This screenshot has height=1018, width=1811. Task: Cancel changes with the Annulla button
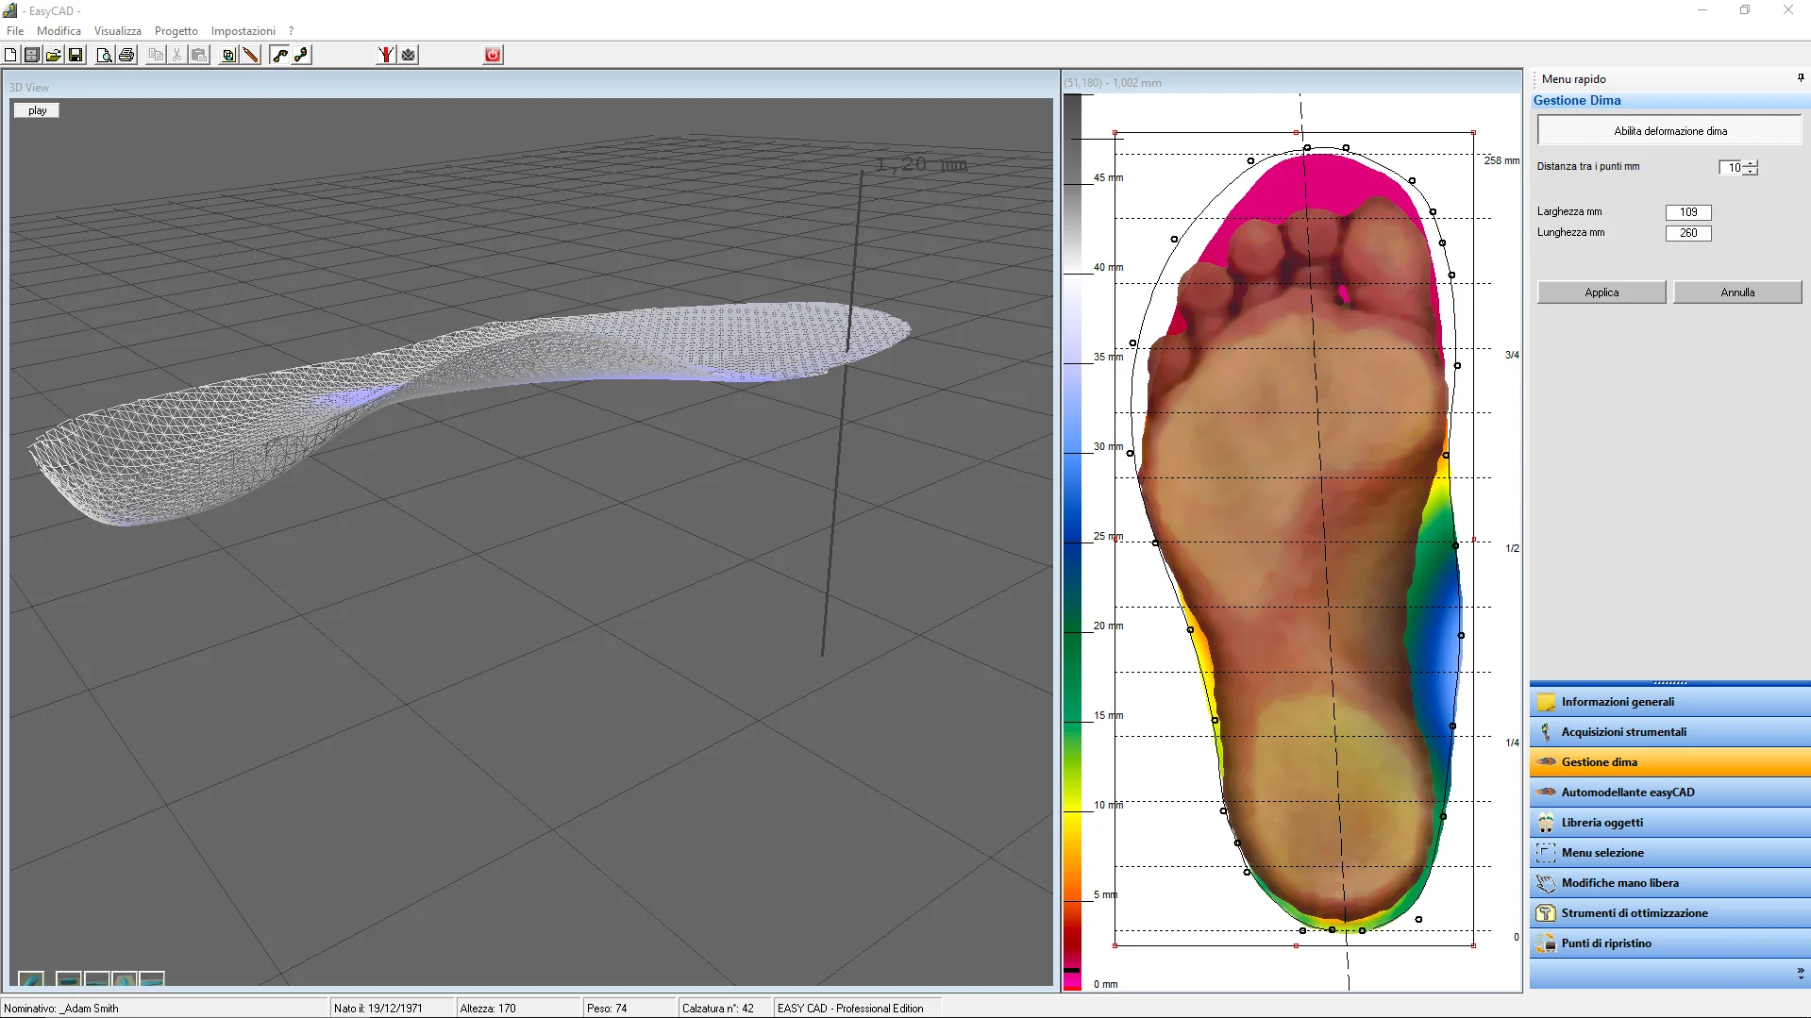click(x=1737, y=292)
